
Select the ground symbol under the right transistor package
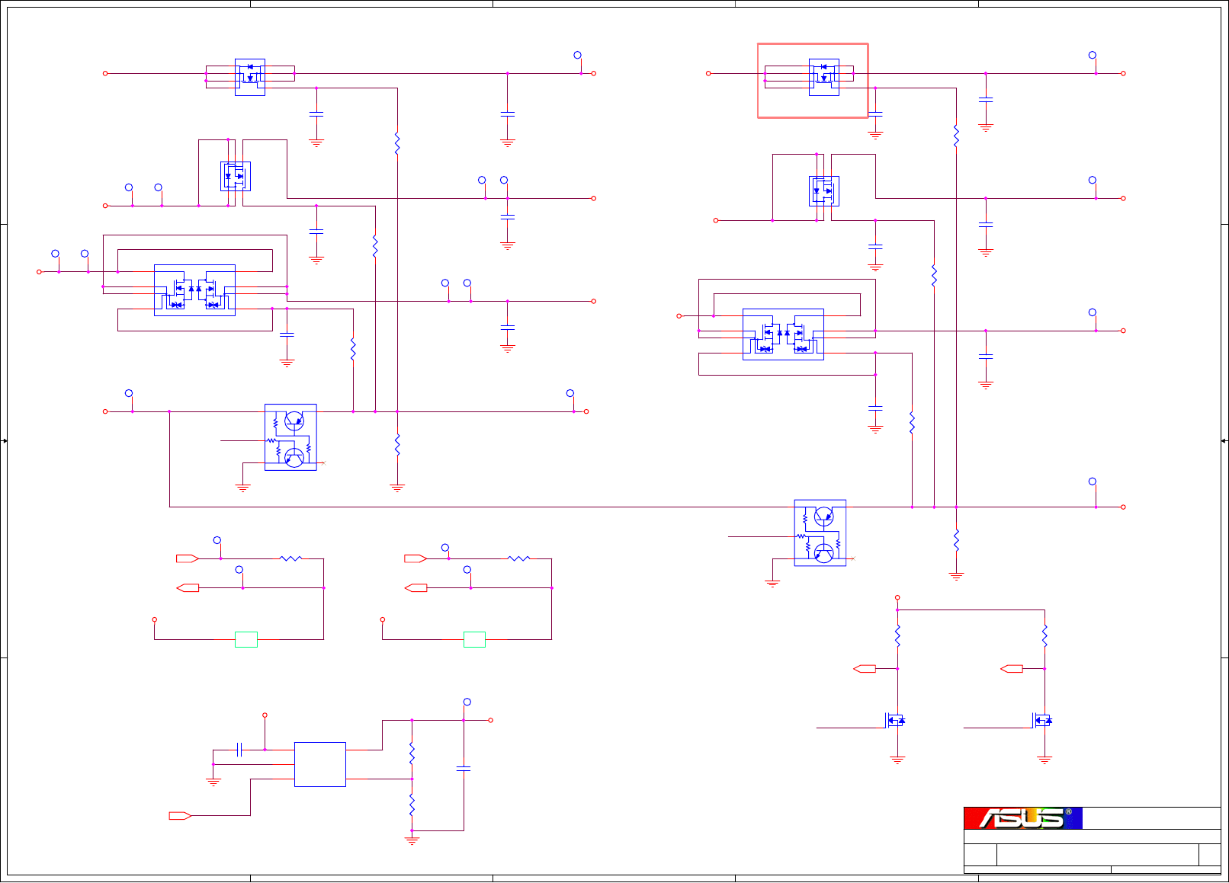(x=772, y=583)
